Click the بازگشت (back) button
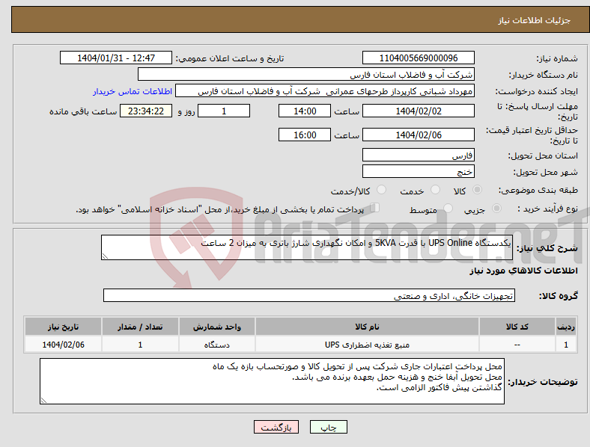 point(276,427)
